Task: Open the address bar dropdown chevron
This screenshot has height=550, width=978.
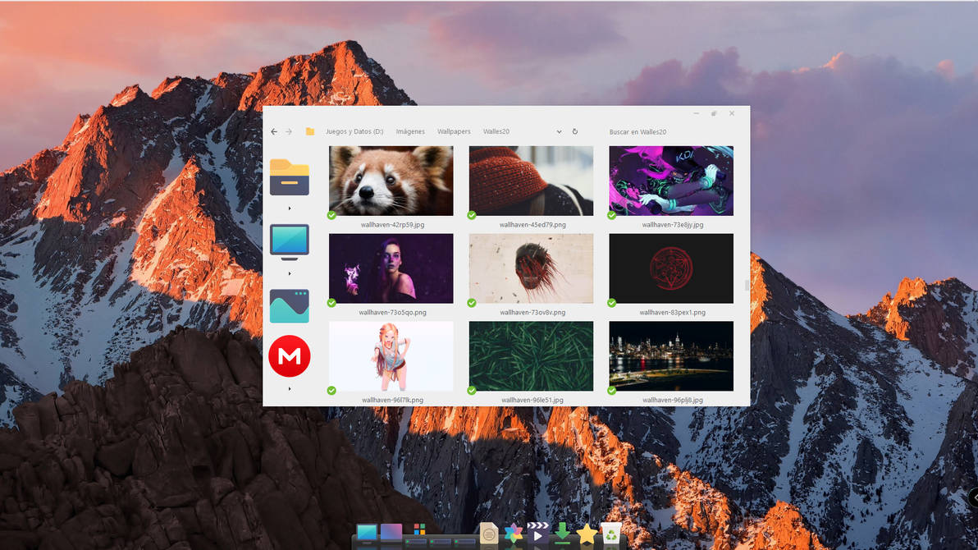Action: (559, 131)
